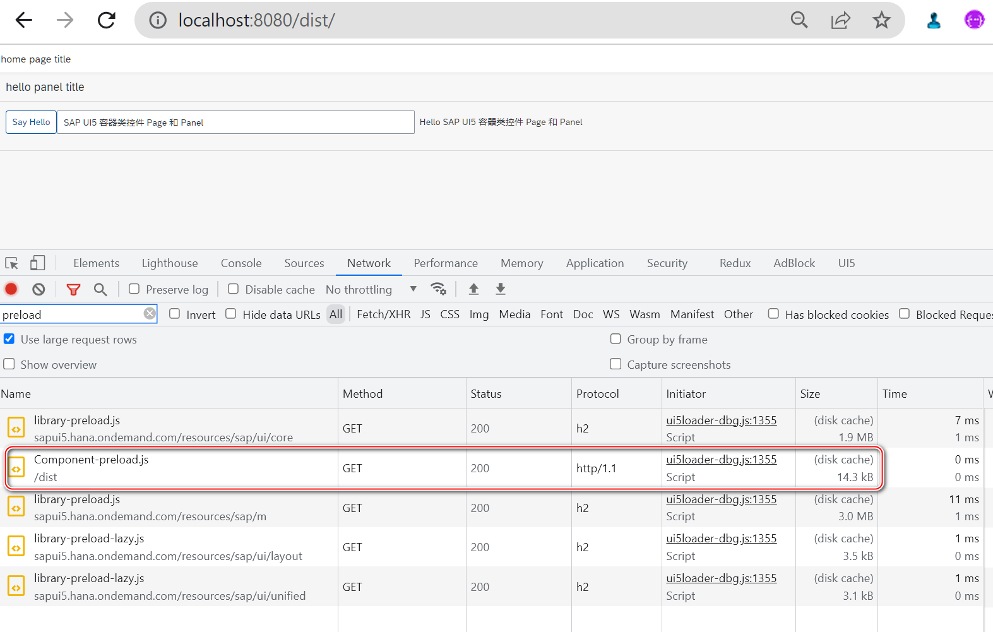Viewport: 993px width, 632px height.
Task: Open the No throttling dropdown
Action: 371,289
